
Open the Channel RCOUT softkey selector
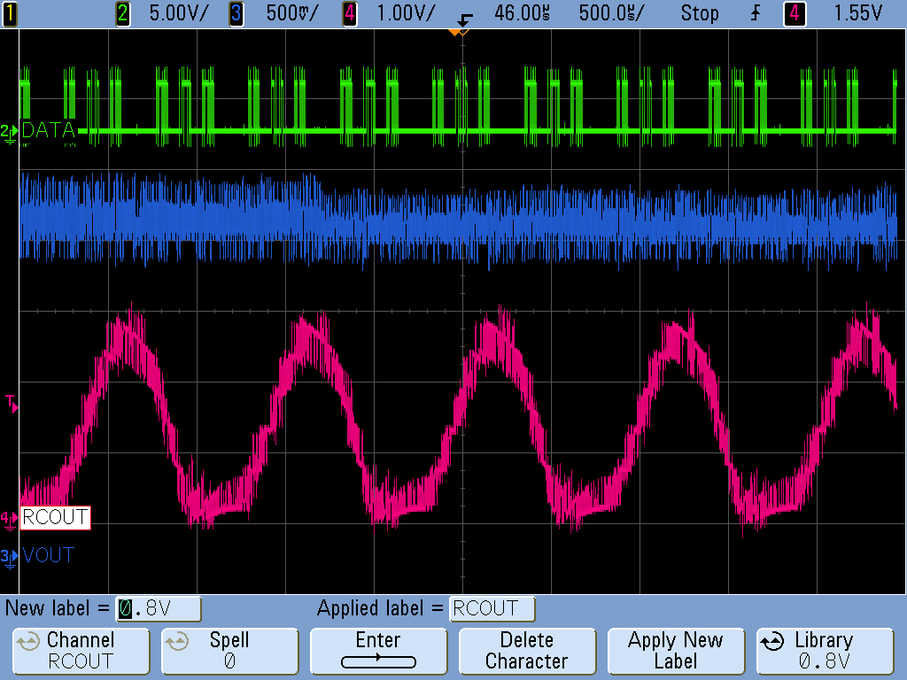pyautogui.click(x=80, y=651)
